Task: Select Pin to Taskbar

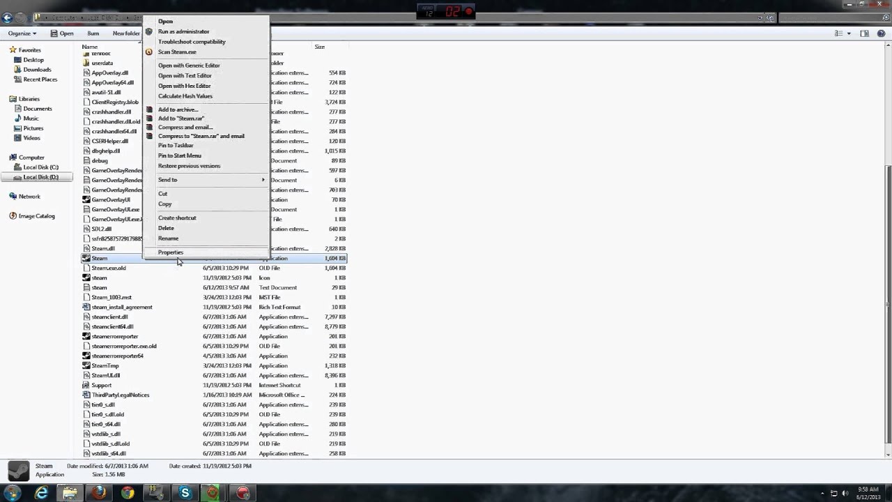Action: pos(176,146)
